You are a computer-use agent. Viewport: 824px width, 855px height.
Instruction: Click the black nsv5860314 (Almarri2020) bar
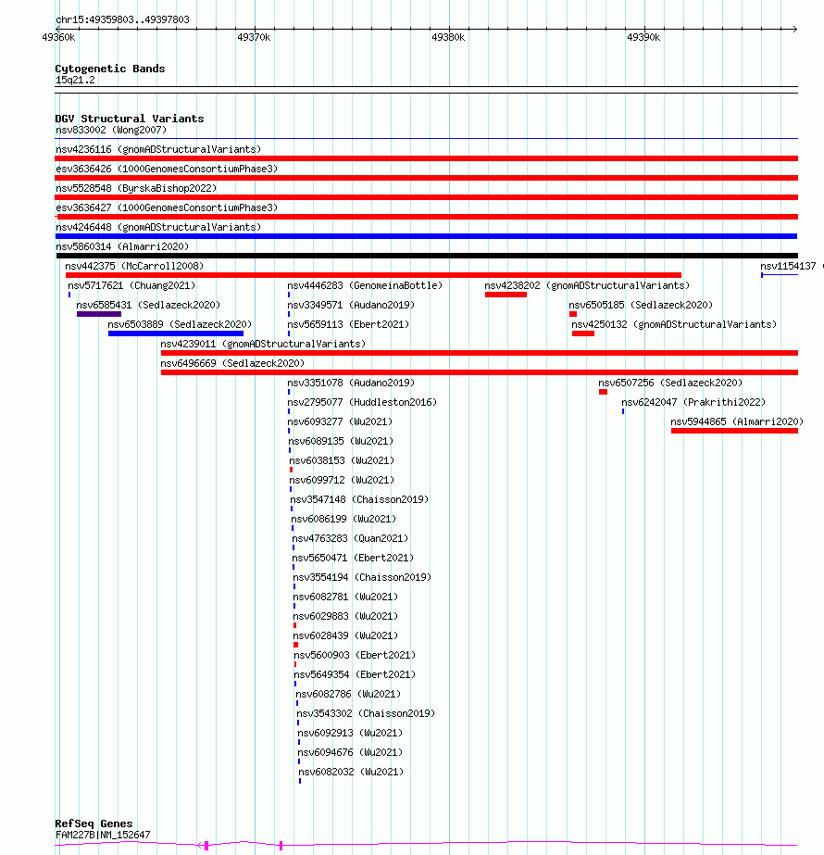[x=427, y=255]
